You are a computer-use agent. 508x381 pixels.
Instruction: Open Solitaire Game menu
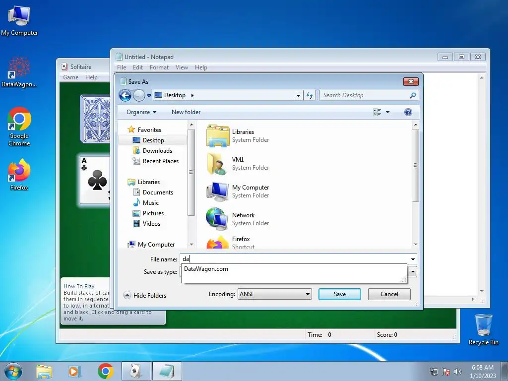[70, 77]
